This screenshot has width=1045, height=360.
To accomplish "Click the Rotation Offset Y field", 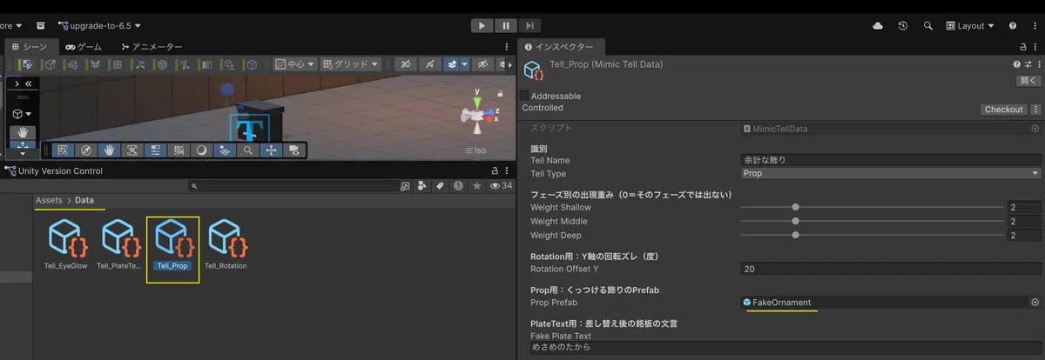I will click(x=891, y=269).
